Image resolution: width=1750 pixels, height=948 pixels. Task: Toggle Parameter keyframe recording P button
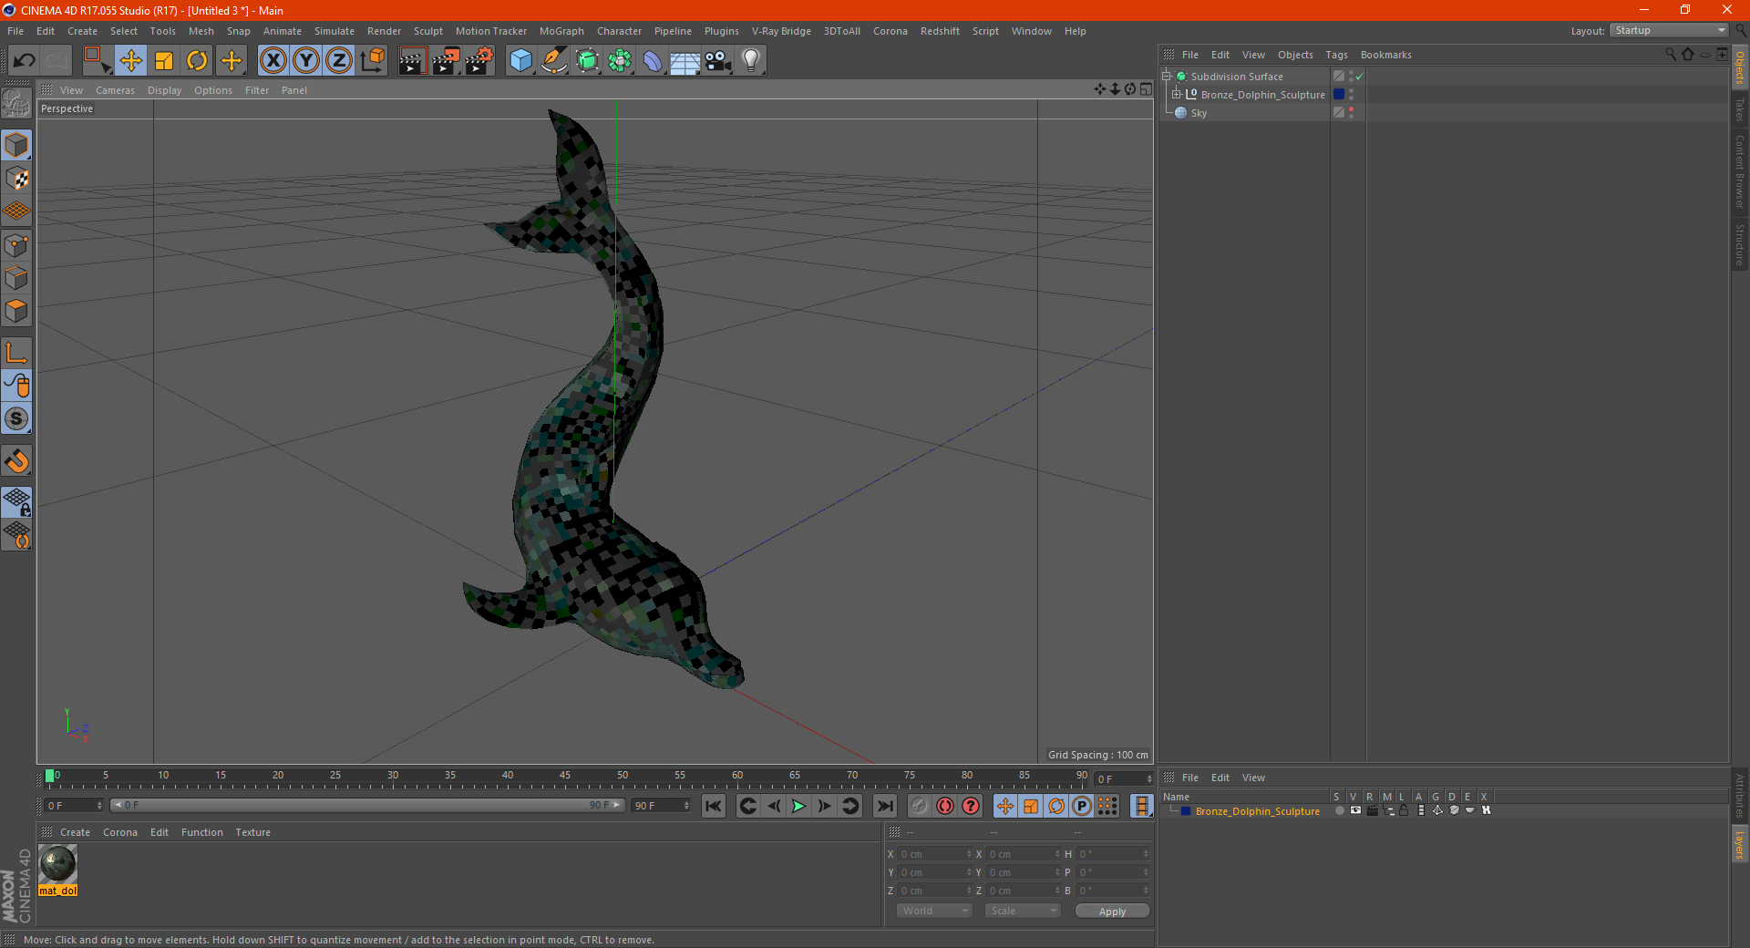[1082, 806]
